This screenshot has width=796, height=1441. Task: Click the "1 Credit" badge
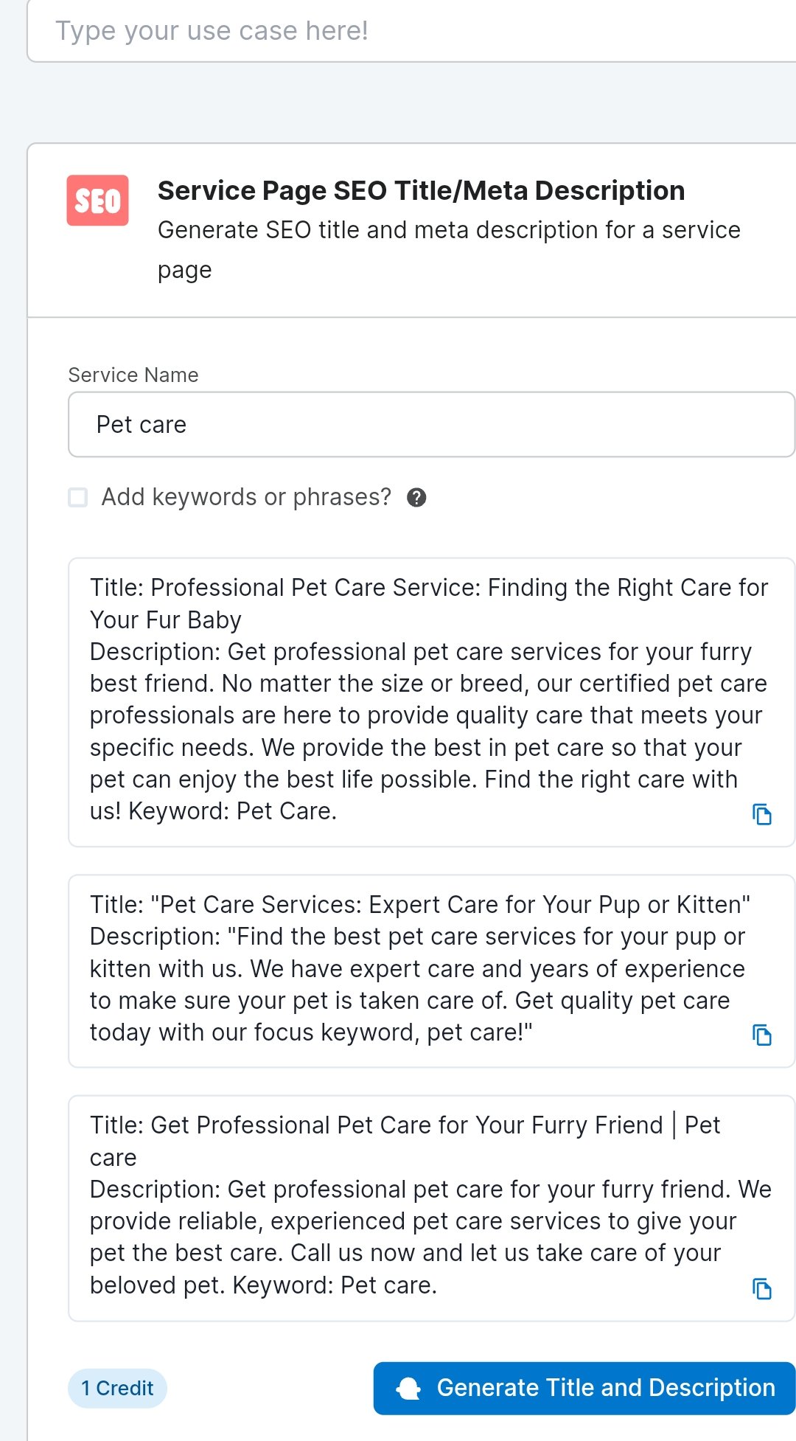[x=117, y=1389]
